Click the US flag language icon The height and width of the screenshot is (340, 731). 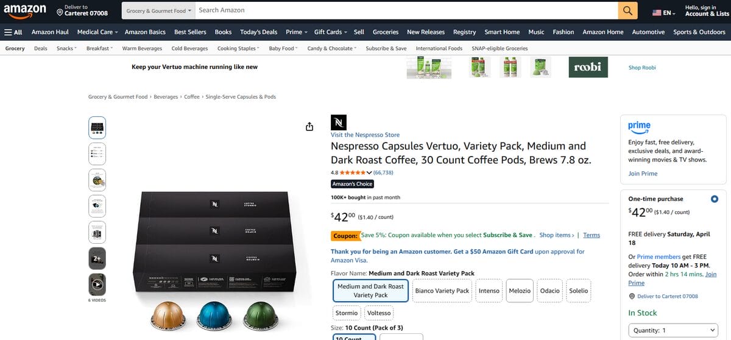tap(657, 13)
